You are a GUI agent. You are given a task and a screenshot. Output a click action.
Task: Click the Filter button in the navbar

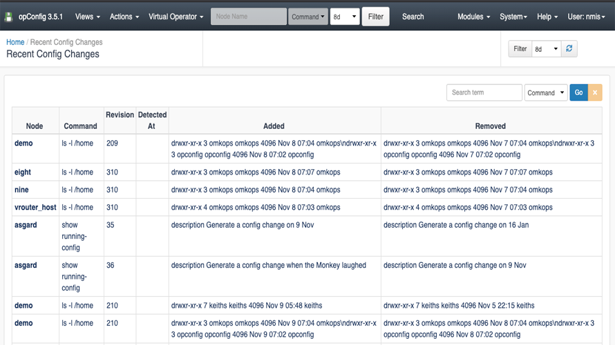tap(375, 17)
